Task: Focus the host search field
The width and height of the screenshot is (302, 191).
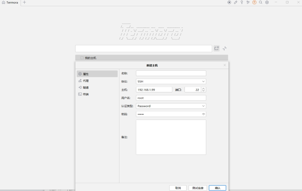Action: click(144, 49)
